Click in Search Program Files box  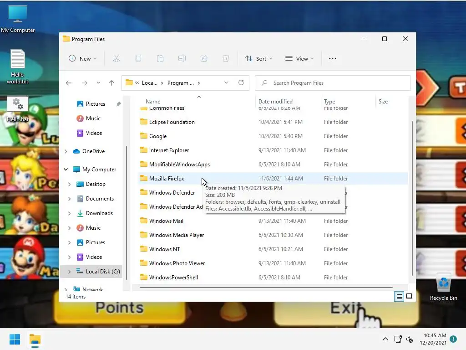[333, 83]
